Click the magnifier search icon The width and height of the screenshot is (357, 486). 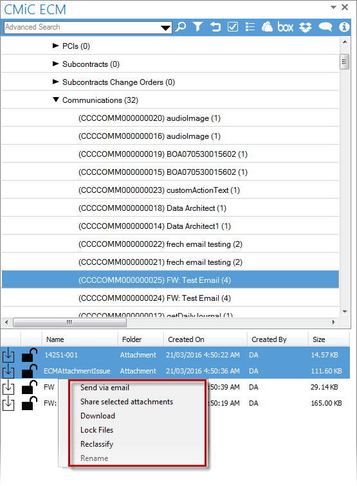[x=181, y=27]
